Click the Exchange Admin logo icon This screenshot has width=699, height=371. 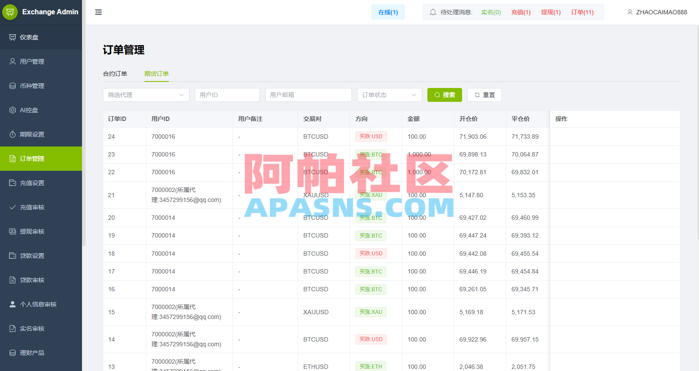tap(10, 12)
